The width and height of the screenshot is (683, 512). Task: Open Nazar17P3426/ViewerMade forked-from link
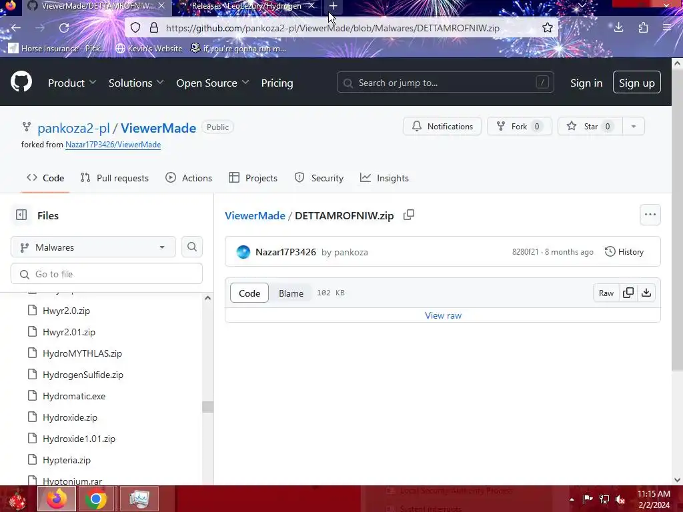[x=113, y=145]
